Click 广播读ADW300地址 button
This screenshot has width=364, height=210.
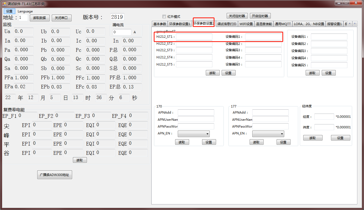click(54, 175)
